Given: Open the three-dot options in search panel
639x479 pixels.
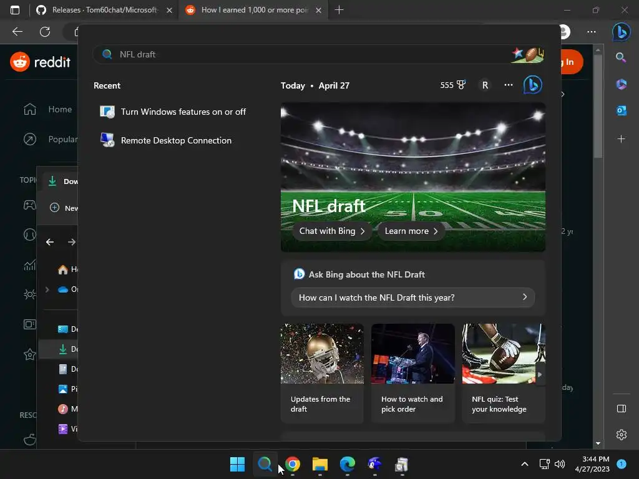Looking at the screenshot, I should (508, 85).
